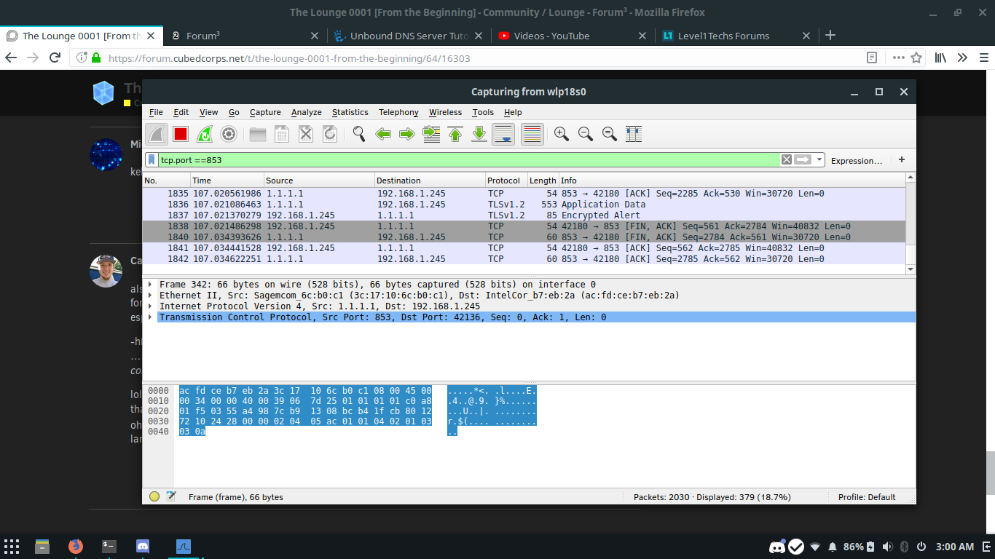Click the packet list scrollbar down arrow

[x=911, y=269]
